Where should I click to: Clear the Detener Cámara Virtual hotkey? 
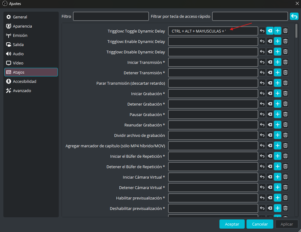tap(270, 187)
